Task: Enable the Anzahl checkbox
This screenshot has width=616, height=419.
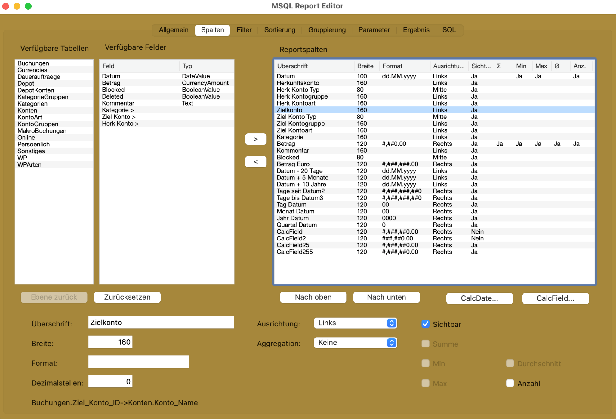Action: click(x=510, y=383)
